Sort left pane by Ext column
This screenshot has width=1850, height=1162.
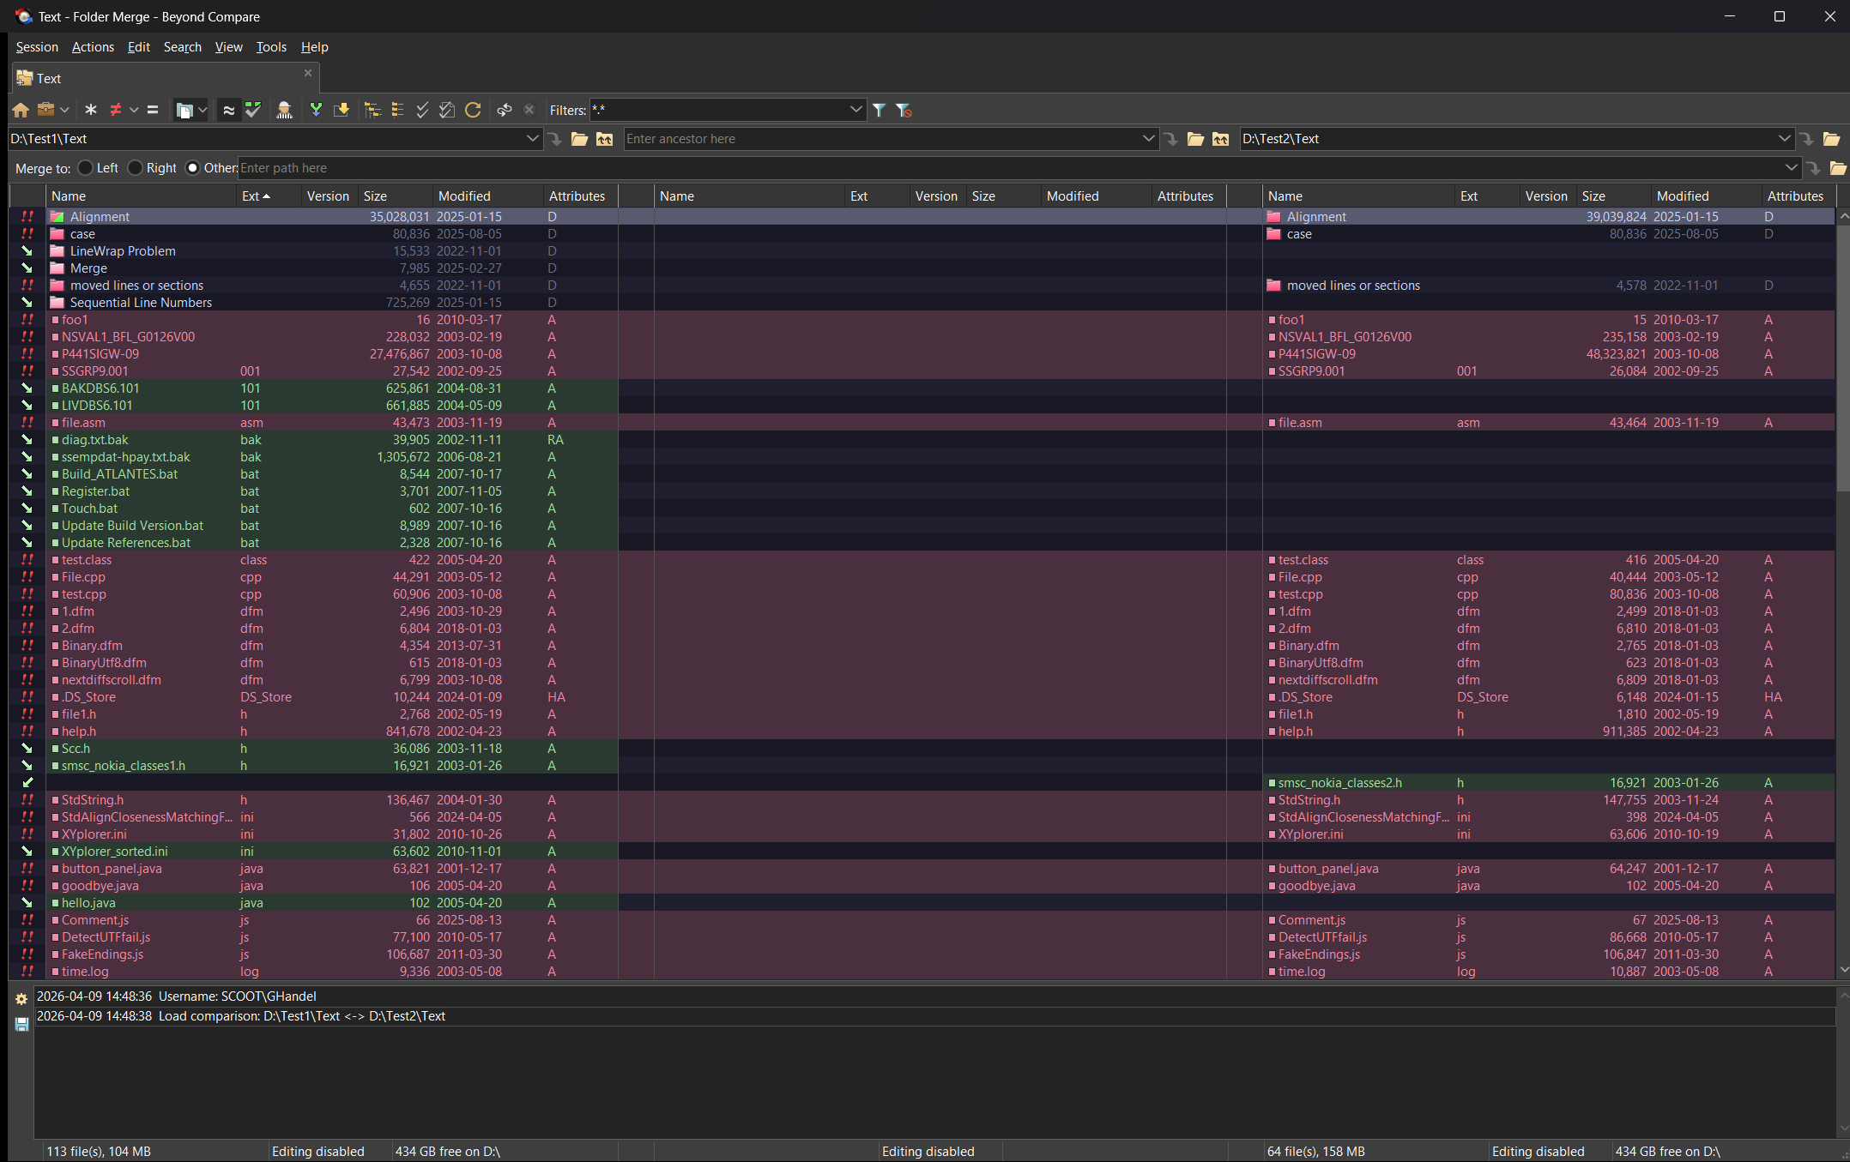click(269, 196)
